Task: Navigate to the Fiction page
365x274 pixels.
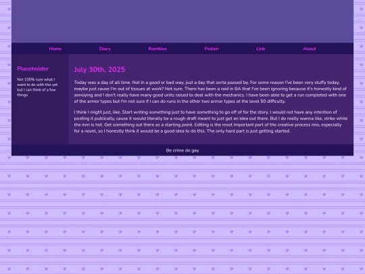Action: point(212,49)
